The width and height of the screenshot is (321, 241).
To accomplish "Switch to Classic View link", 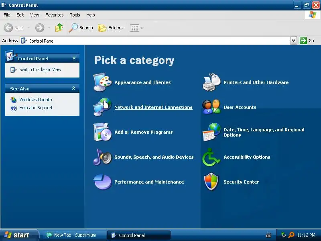I will 40,69.
